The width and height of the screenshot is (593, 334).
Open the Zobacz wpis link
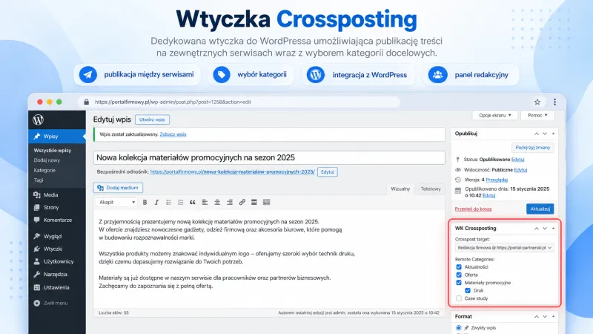click(173, 134)
